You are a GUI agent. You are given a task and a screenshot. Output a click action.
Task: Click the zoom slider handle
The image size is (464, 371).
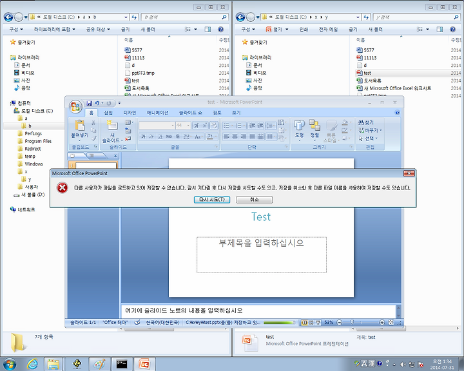pyautogui.click(x=352, y=322)
